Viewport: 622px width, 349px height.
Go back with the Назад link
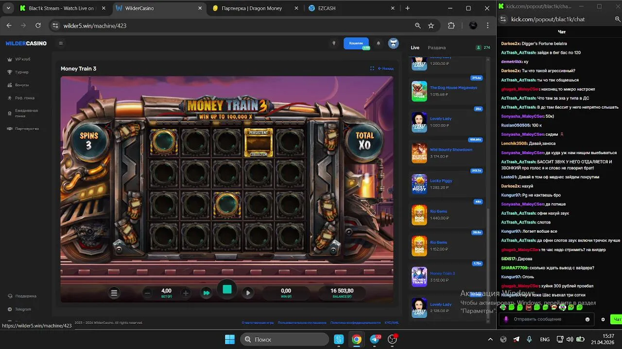click(x=386, y=68)
